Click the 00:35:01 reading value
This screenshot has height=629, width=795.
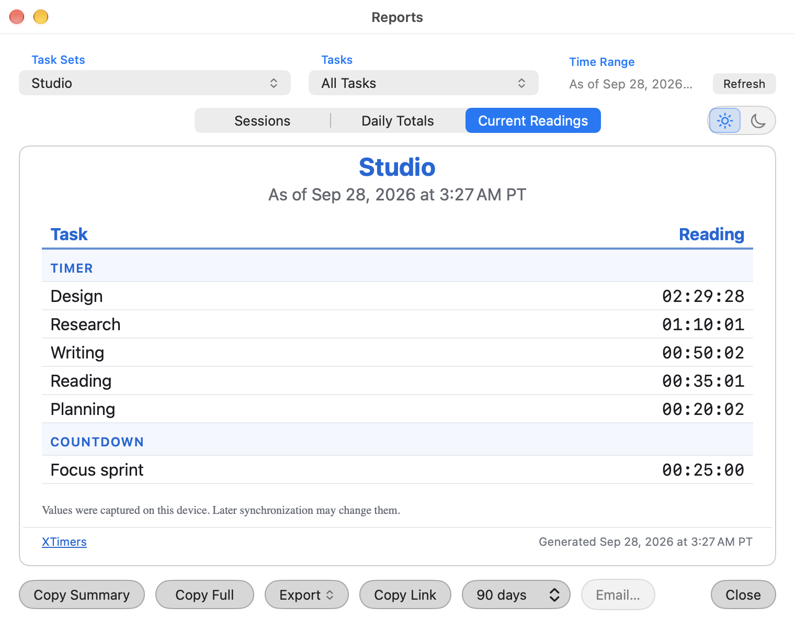click(703, 381)
